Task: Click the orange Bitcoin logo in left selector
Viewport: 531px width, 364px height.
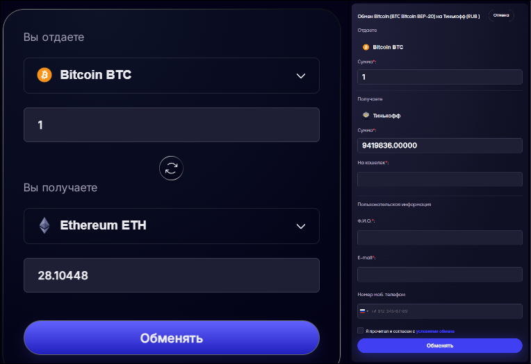Action: click(44, 75)
